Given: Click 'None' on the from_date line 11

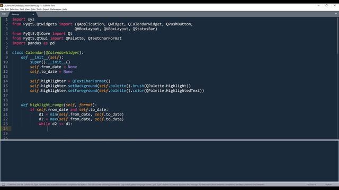Looking at the screenshot, I should coord(72,67).
